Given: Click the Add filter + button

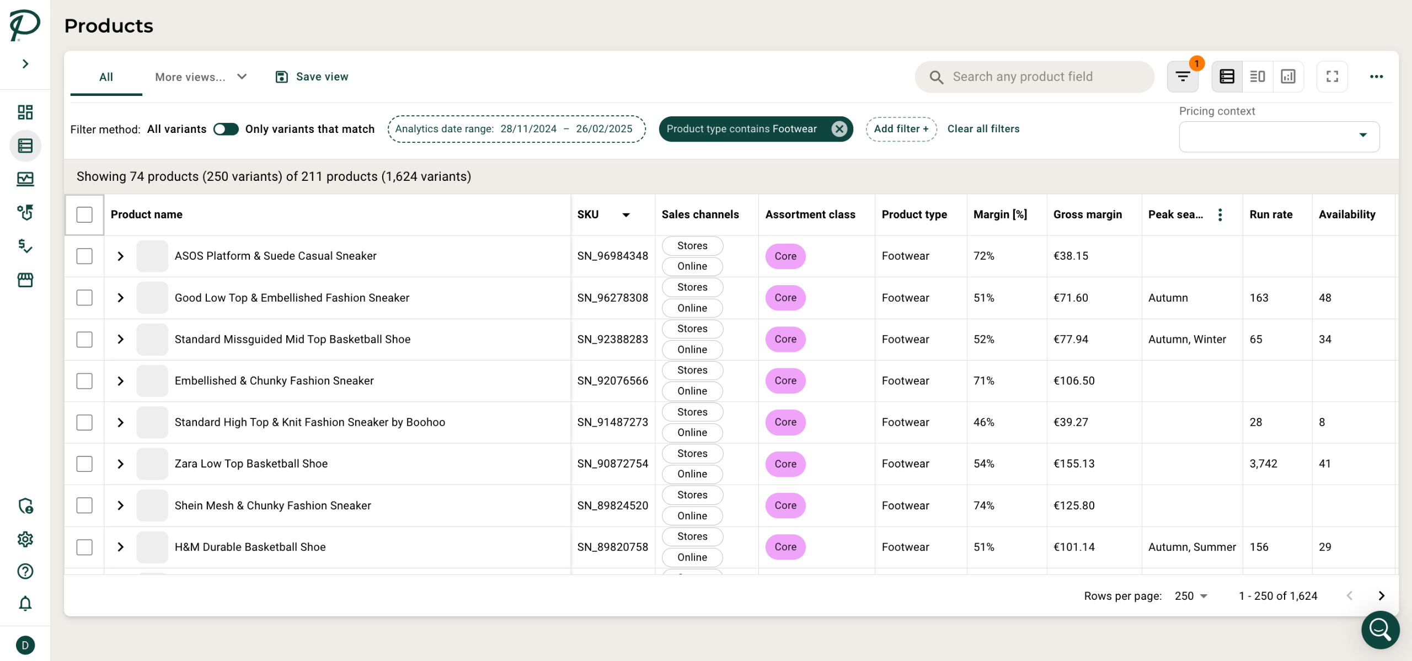Looking at the screenshot, I should click(901, 129).
